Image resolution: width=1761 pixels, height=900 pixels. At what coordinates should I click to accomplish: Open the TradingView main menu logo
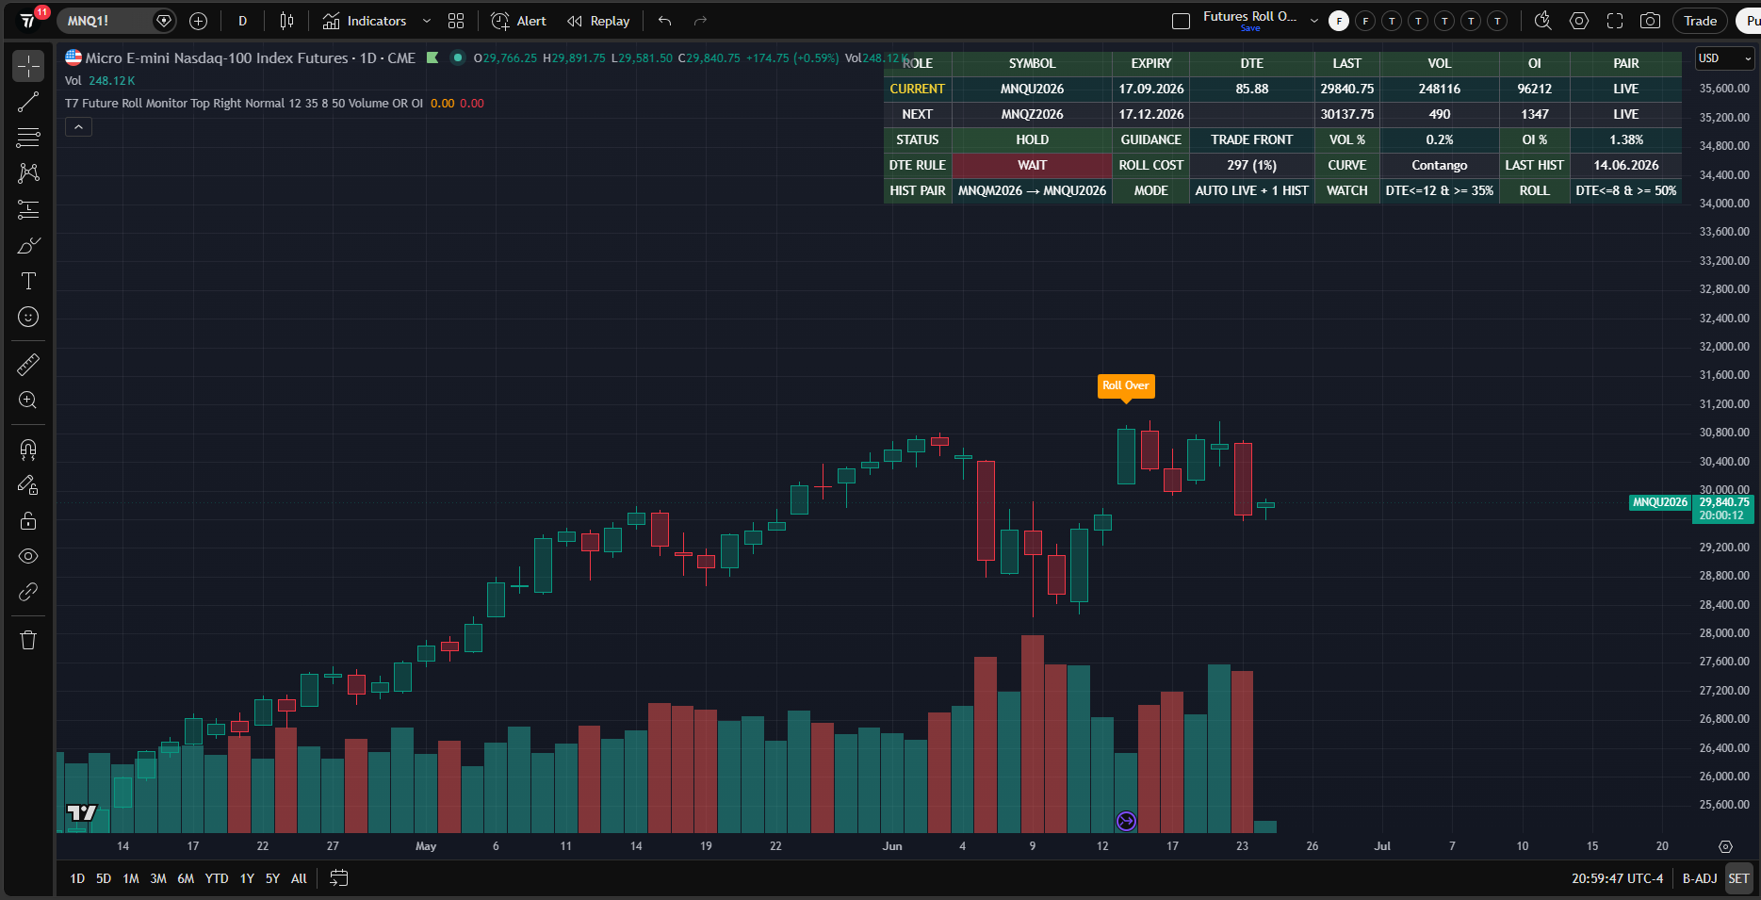(x=28, y=21)
